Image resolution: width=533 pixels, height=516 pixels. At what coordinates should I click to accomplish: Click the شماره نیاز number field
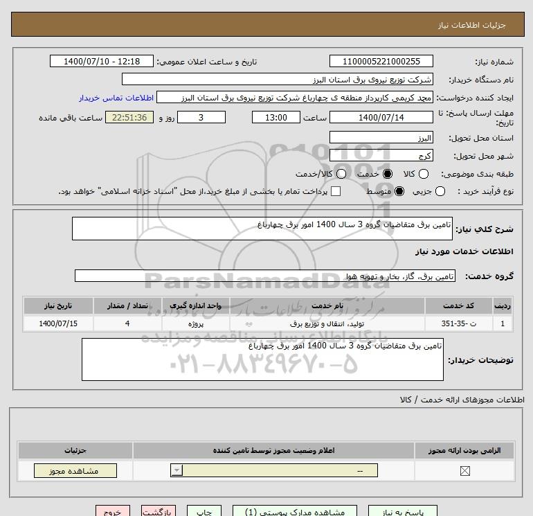pos(381,61)
